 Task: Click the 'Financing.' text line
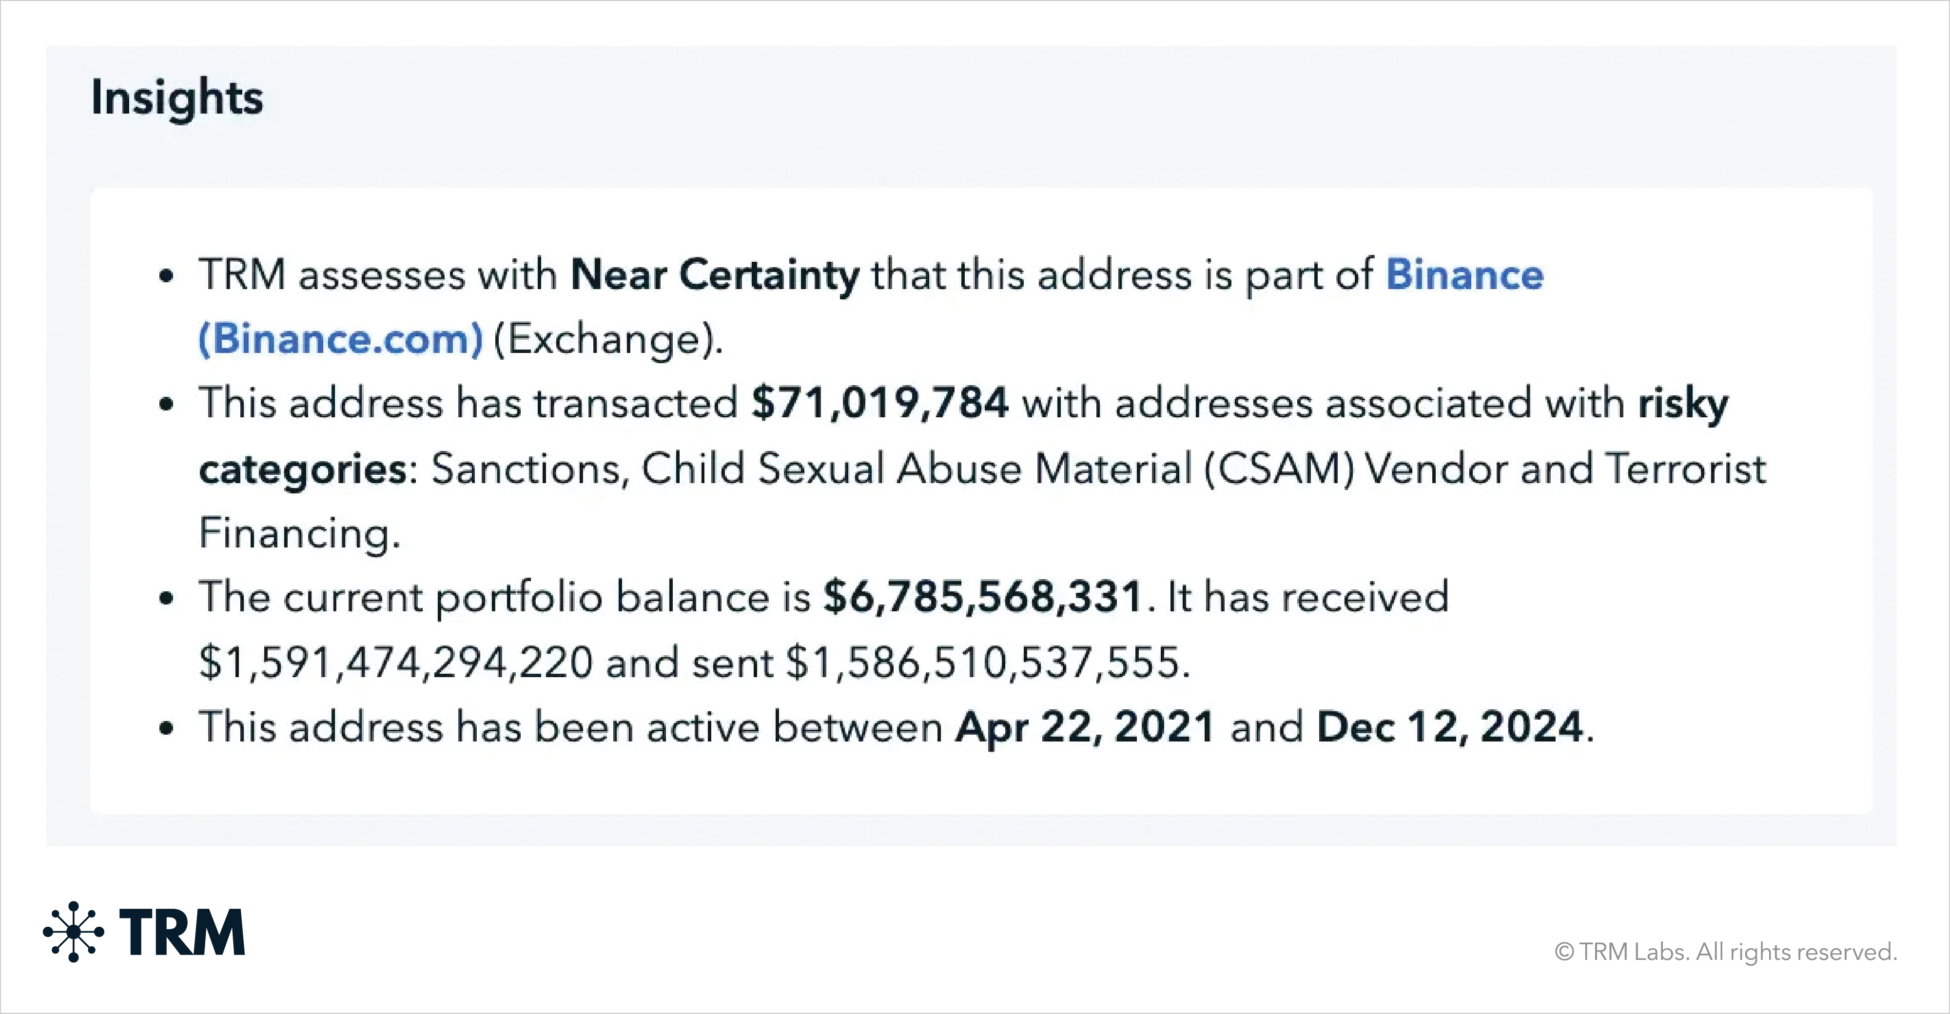tap(299, 533)
